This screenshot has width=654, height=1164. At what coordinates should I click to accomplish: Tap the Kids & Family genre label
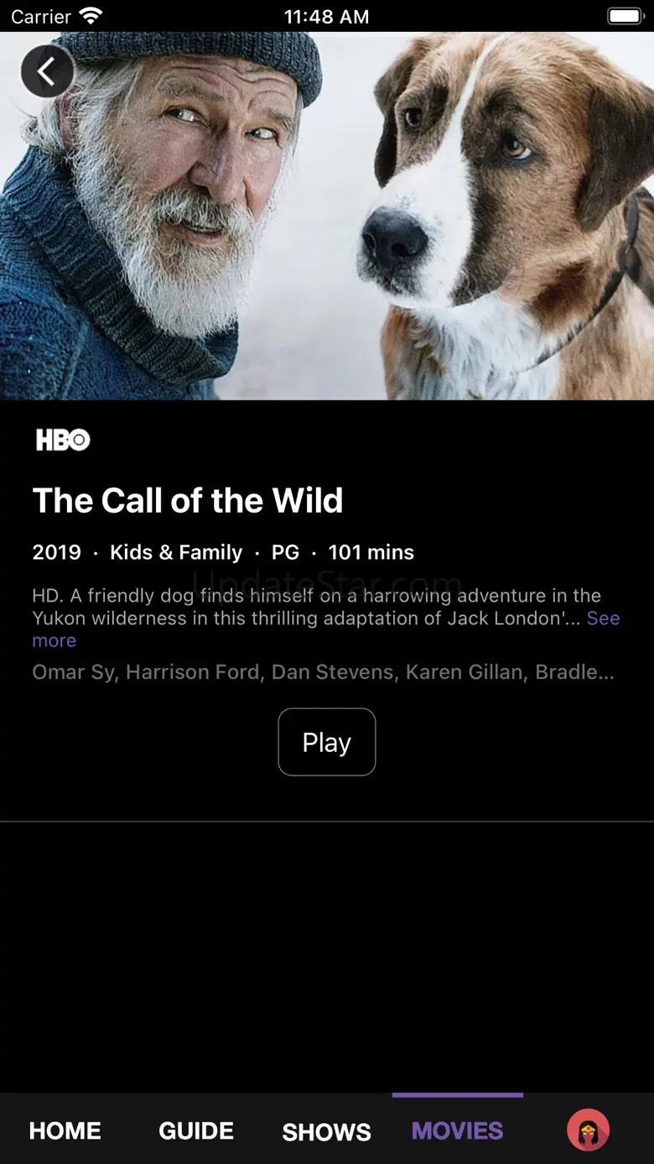(x=176, y=552)
